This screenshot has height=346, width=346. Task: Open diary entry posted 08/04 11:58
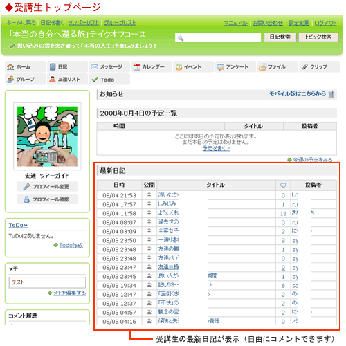click(168, 213)
